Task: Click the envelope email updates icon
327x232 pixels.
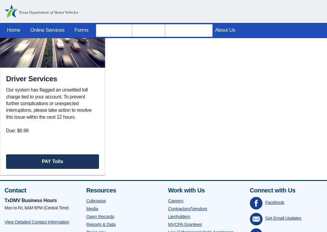Action: point(256,219)
